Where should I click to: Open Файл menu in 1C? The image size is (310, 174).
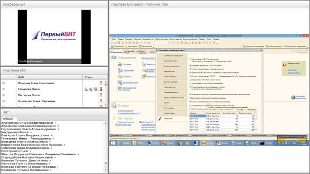(x=114, y=39)
